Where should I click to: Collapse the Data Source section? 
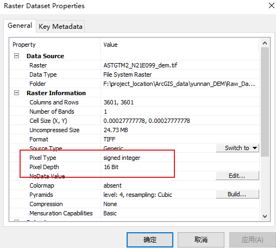(16, 56)
